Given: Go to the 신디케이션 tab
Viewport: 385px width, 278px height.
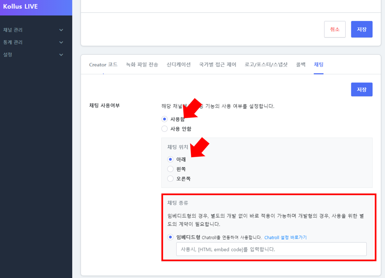Looking at the screenshot, I should [x=179, y=64].
